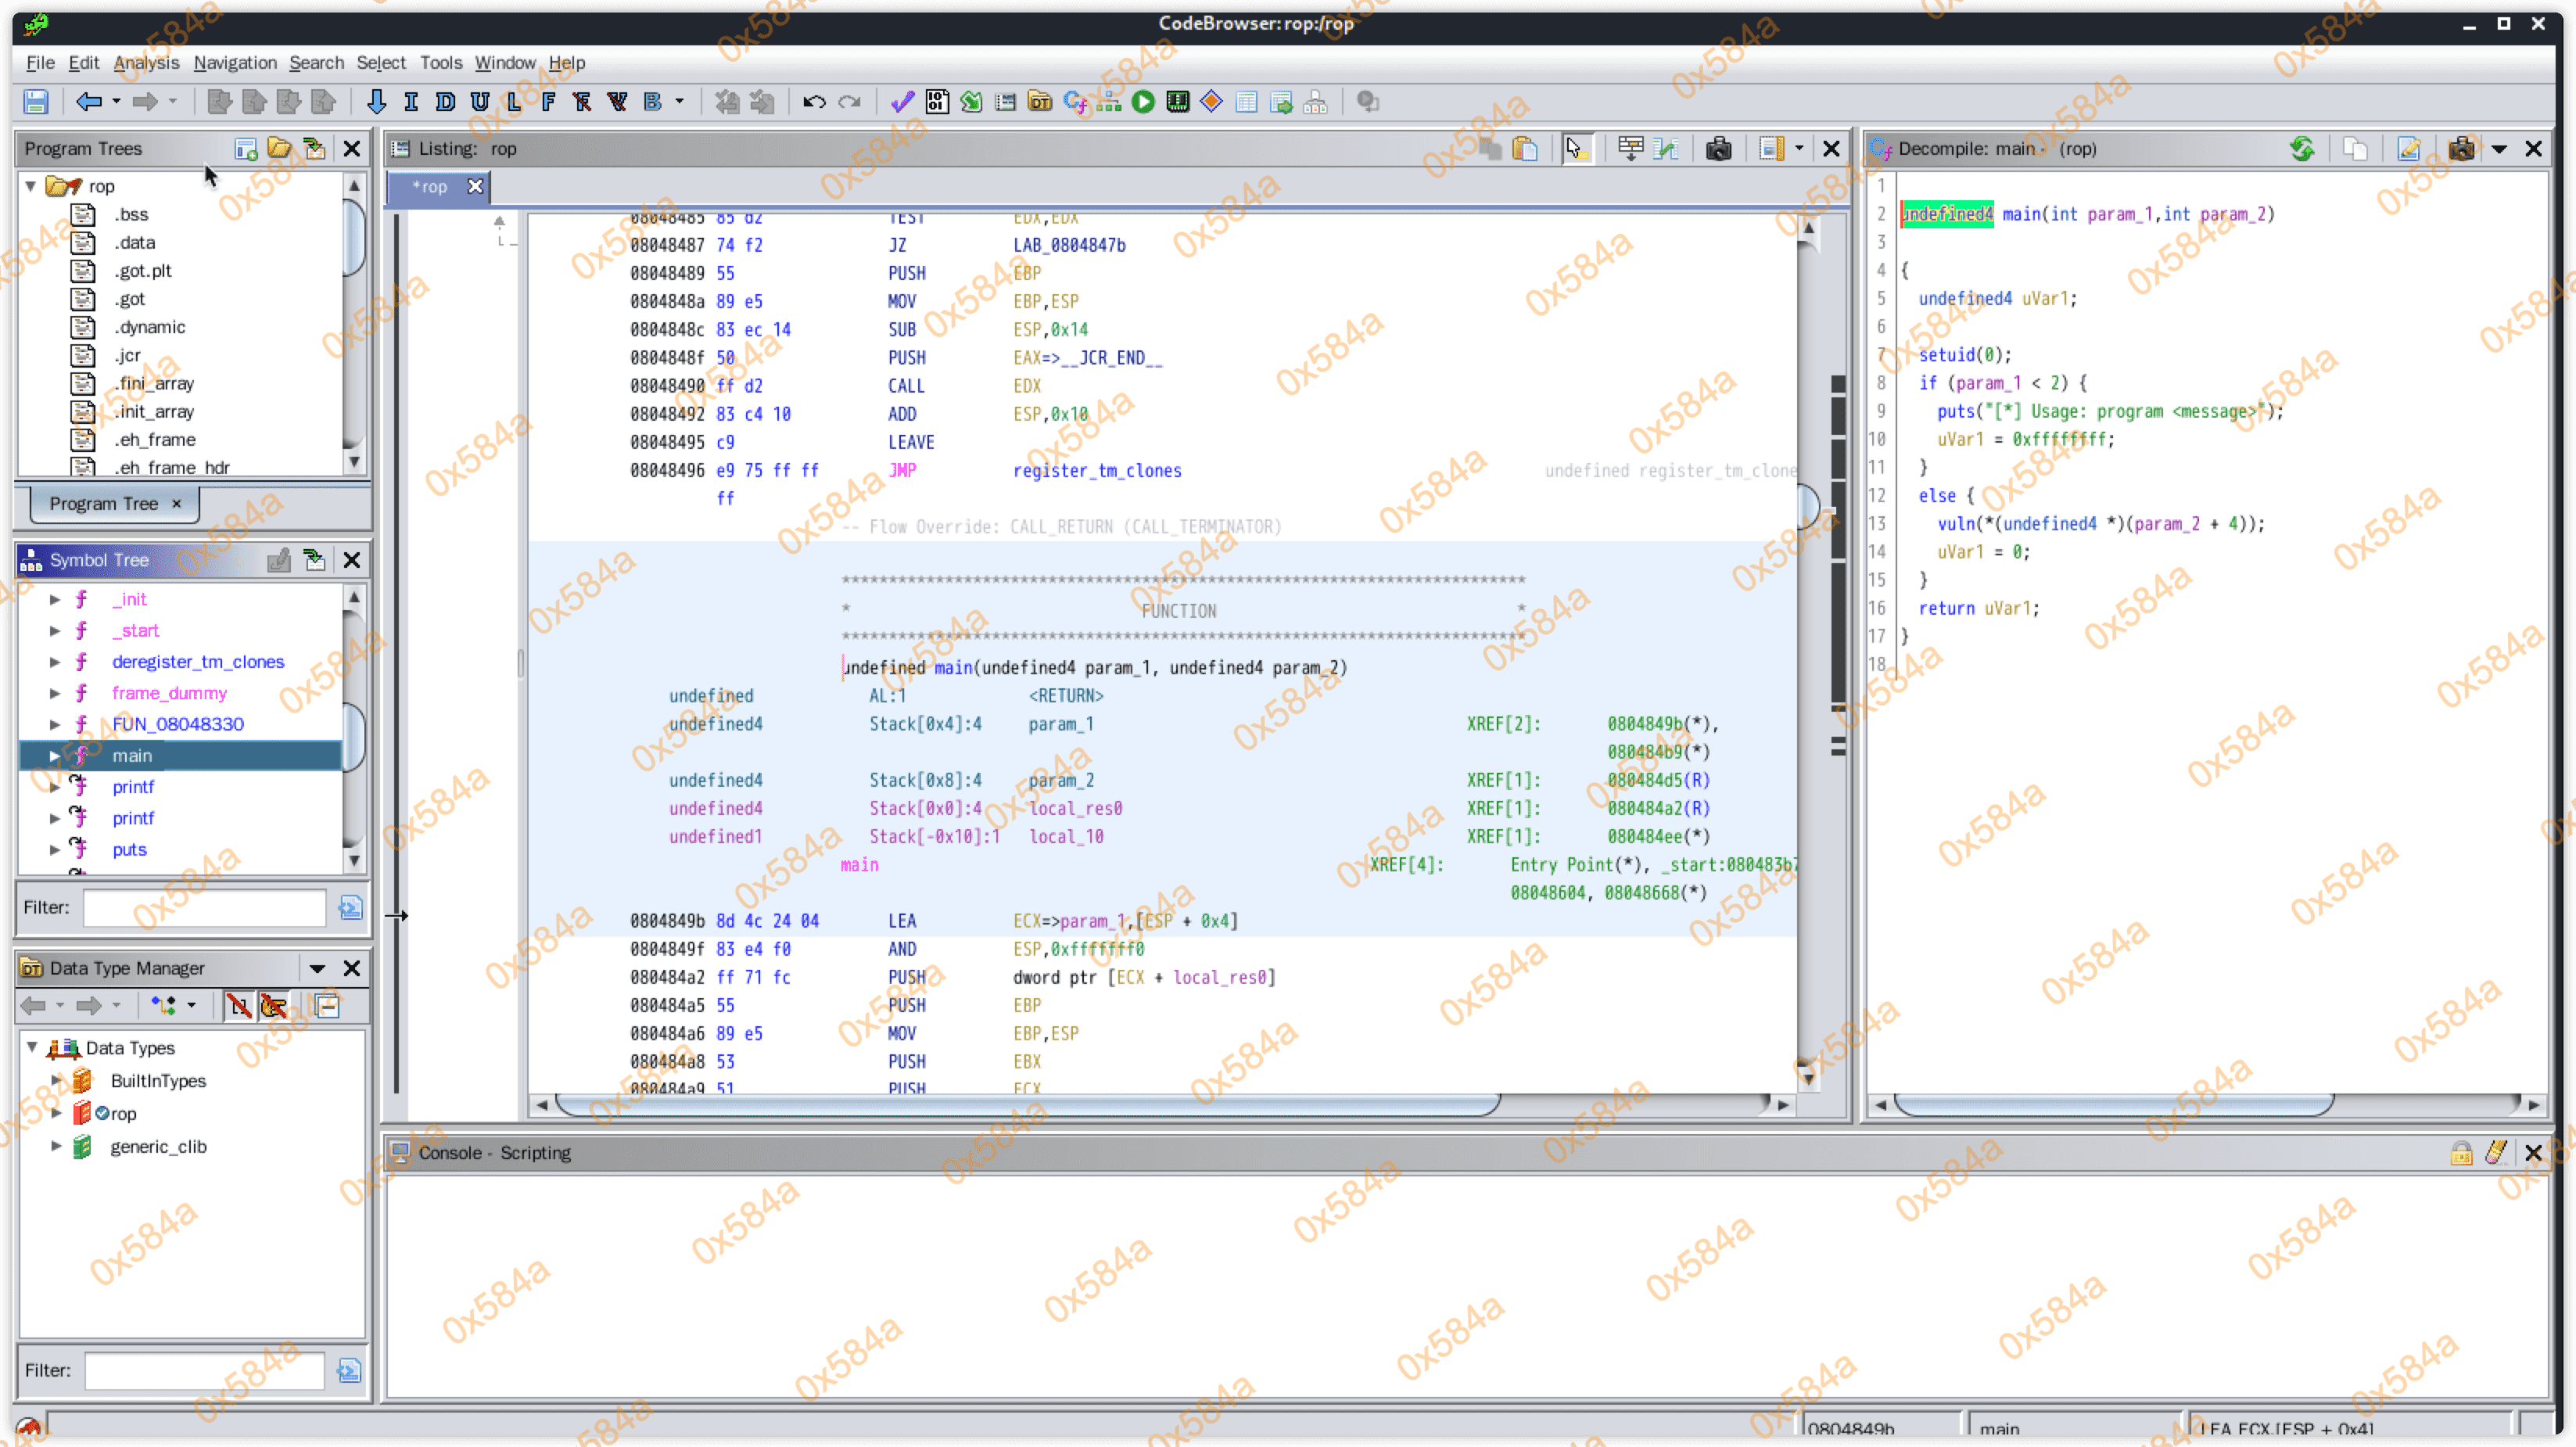The width and height of the screenshot is (2576, 1447).
Task: Select the puts function in Symbol Tree
Action: 129,849
